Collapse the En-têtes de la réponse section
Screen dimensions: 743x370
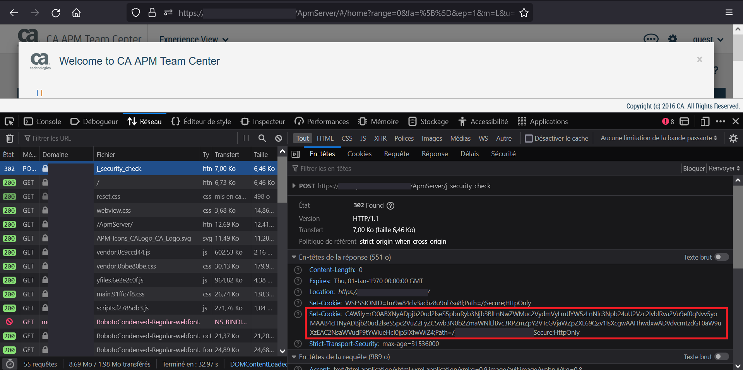pos(294,257)
